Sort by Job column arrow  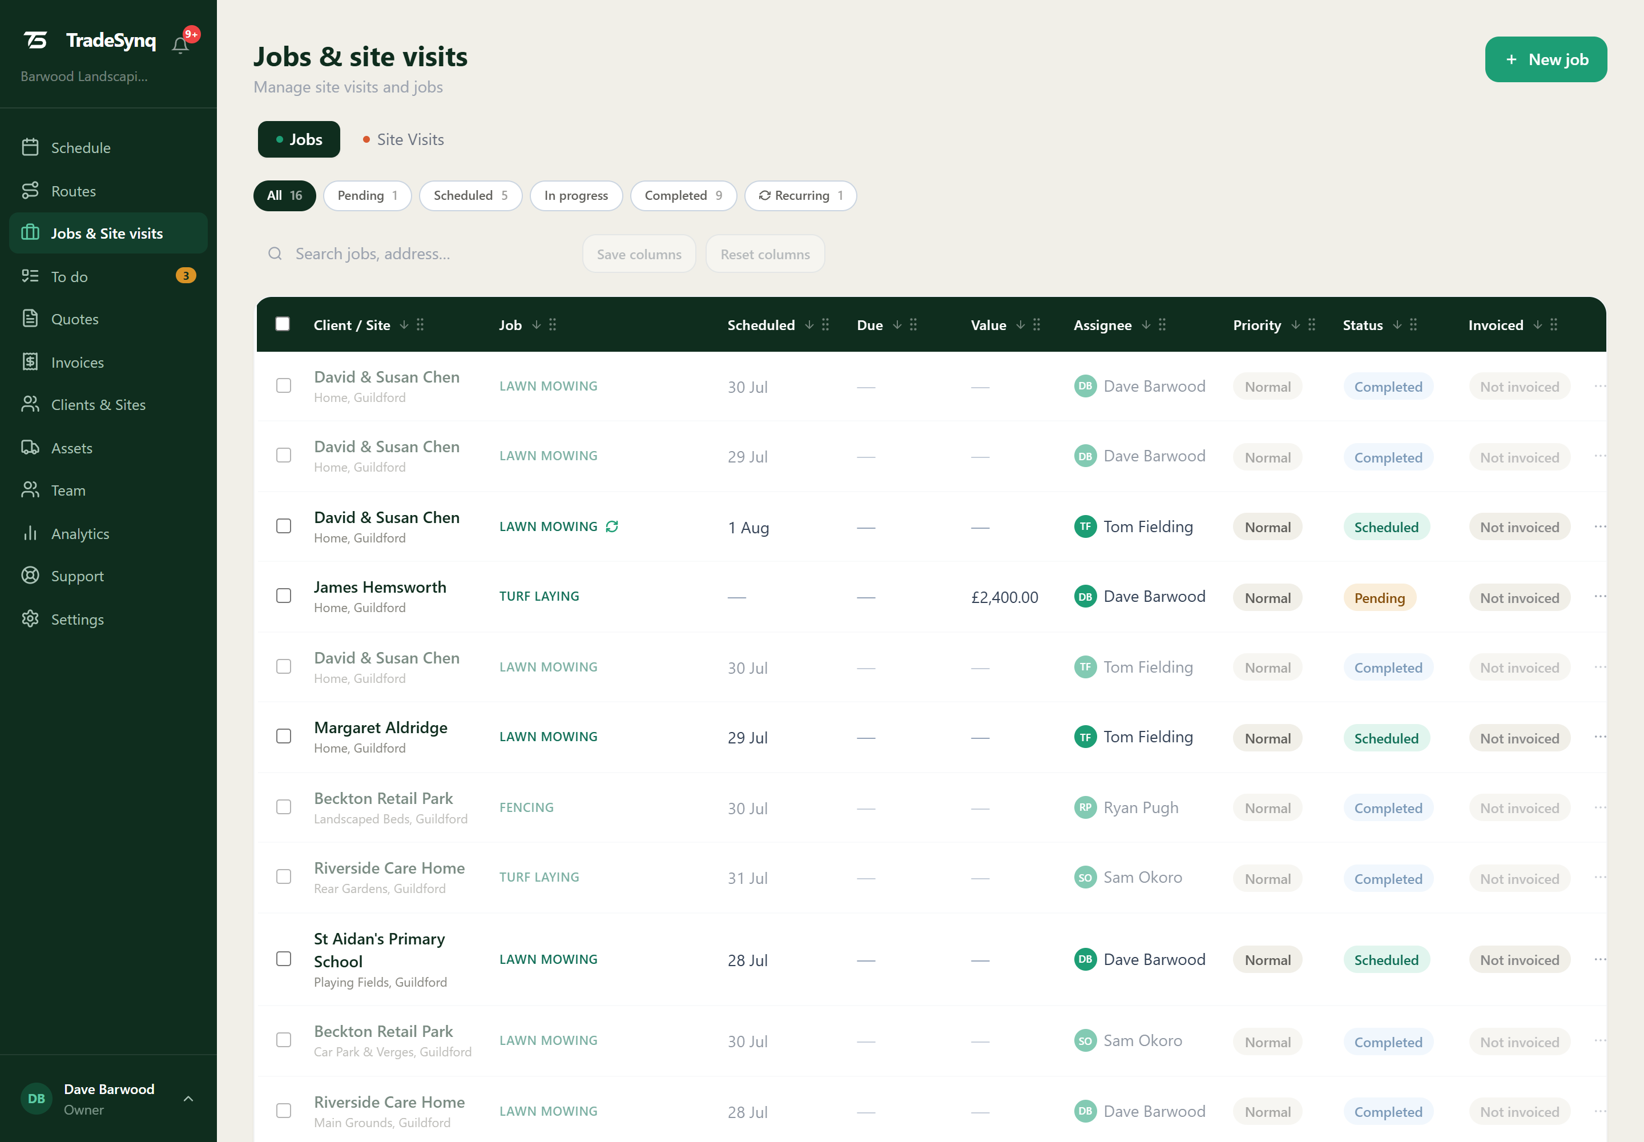pos(537,325)
